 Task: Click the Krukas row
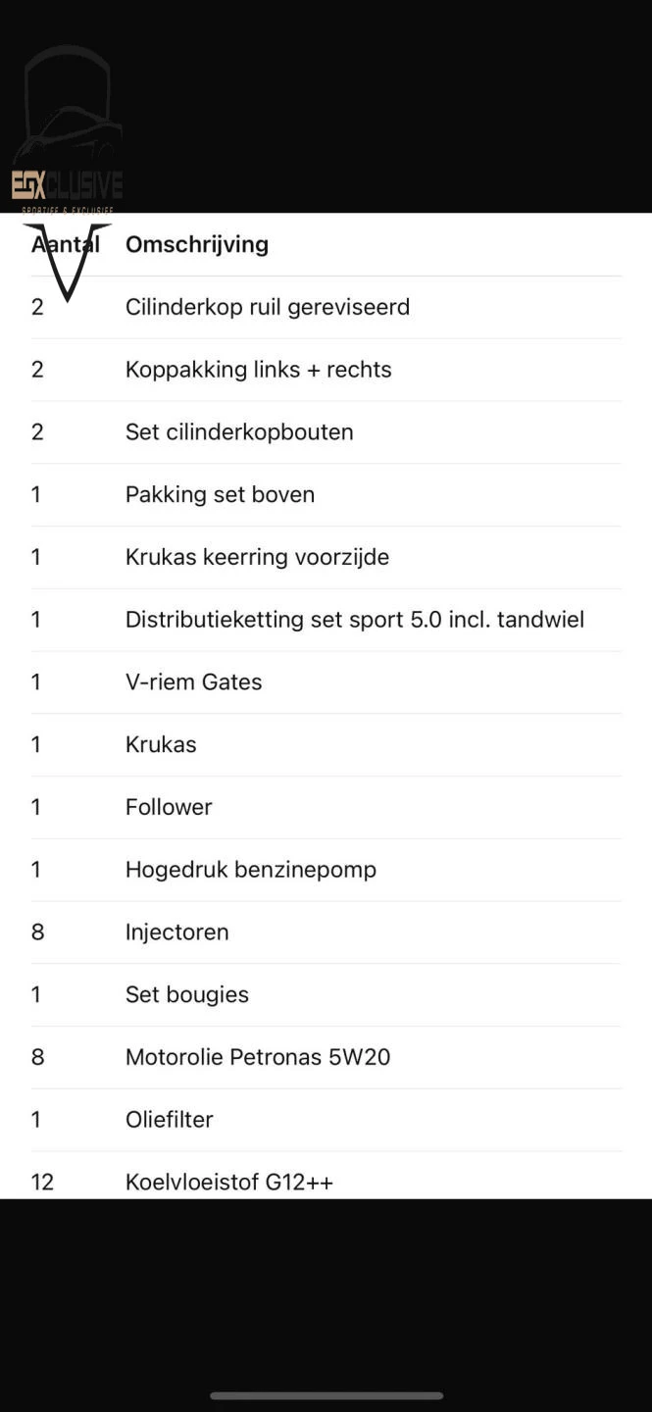pos(161,744)
